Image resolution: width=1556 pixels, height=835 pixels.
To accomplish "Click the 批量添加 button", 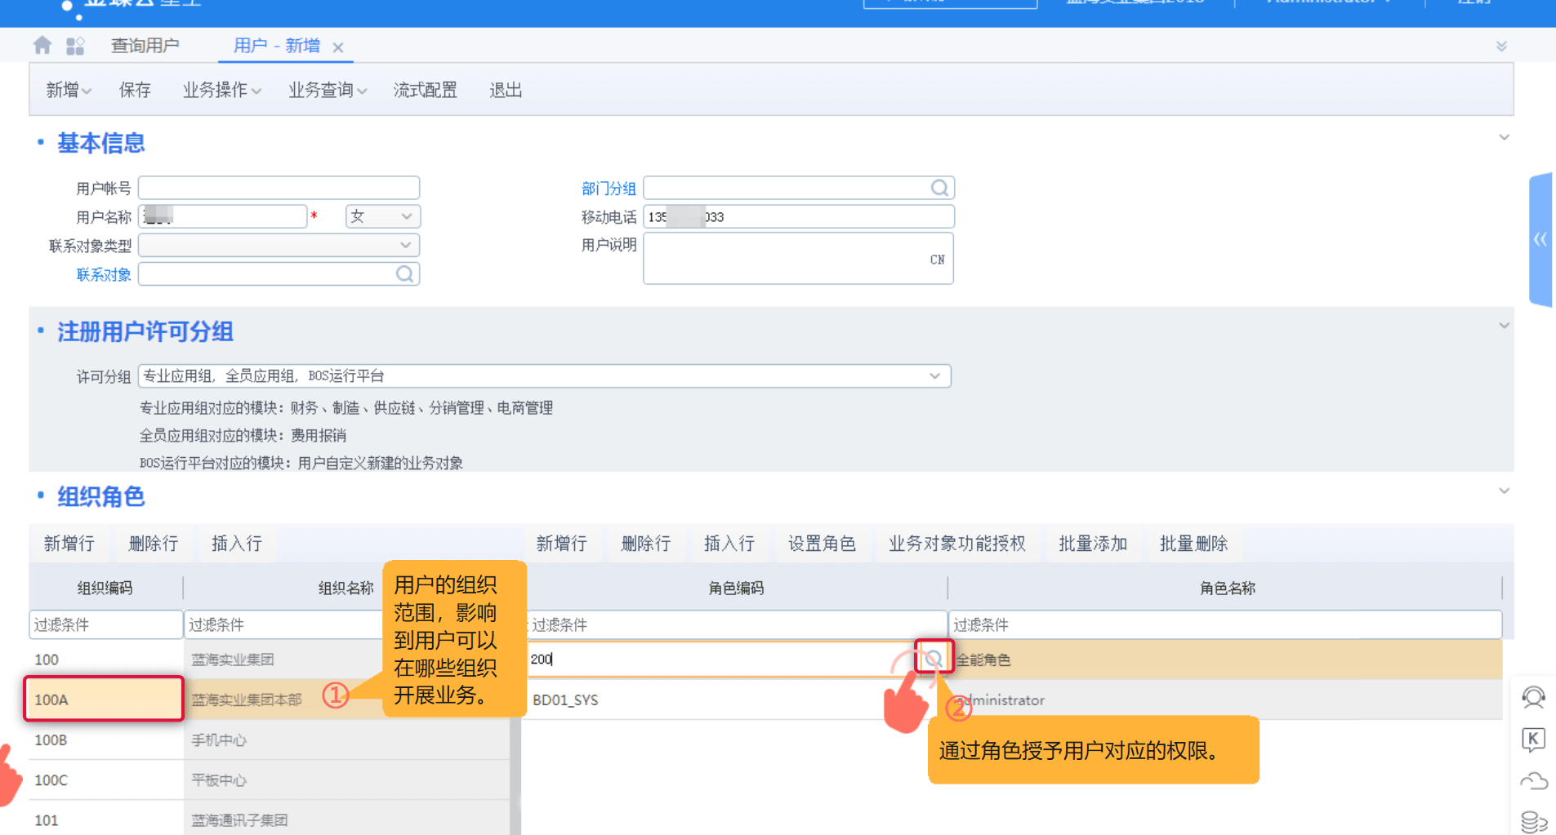I will [1094, 544].
